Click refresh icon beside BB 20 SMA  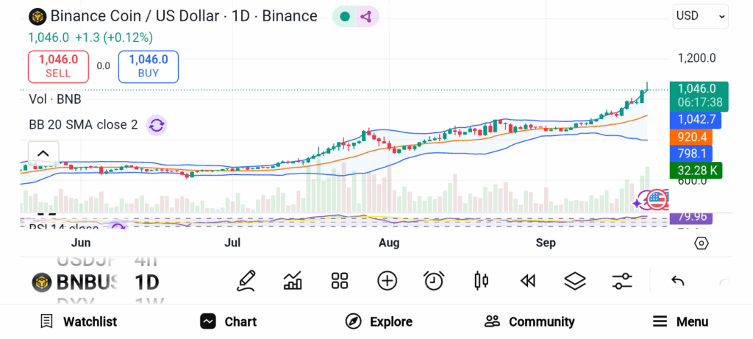tap(157, 125)
